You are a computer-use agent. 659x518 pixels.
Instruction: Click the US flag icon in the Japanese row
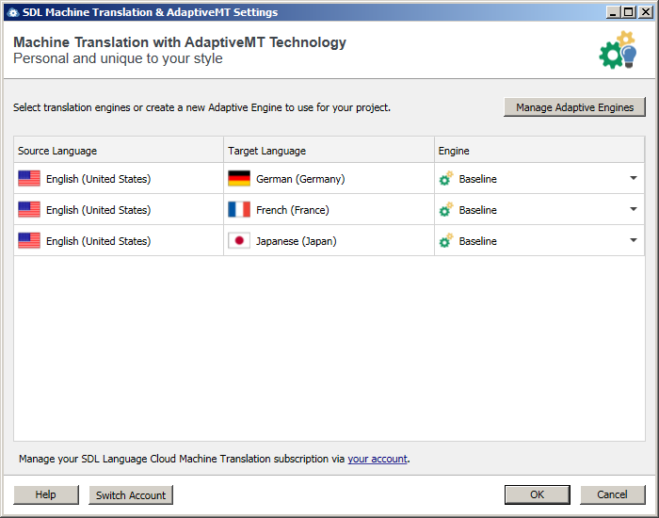point(29,240)
